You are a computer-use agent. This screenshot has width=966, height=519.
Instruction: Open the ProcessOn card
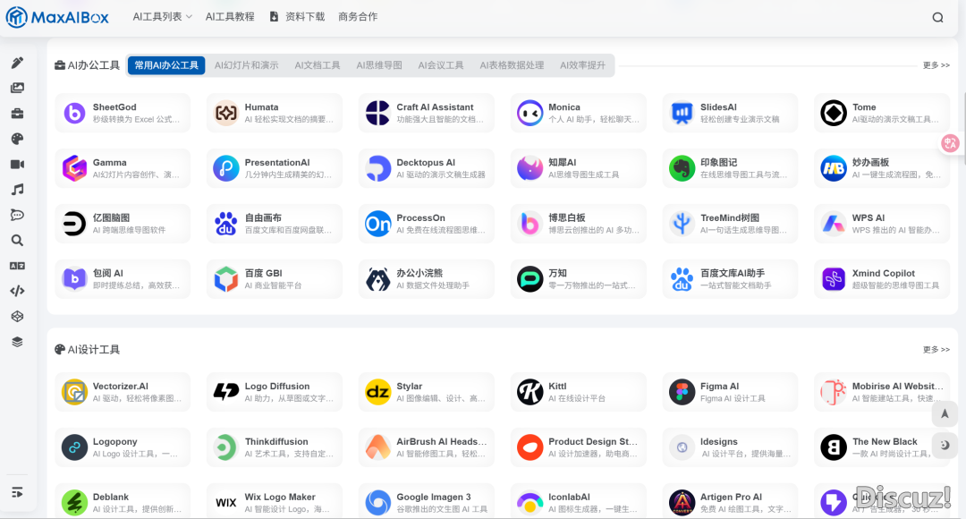[x=427, y=224]
